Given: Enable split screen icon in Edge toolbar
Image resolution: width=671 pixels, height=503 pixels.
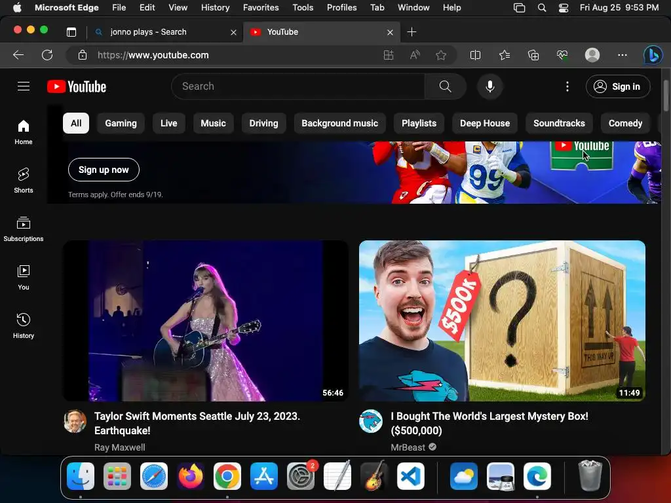Looking at the screenshot, I should pos(475,55).
